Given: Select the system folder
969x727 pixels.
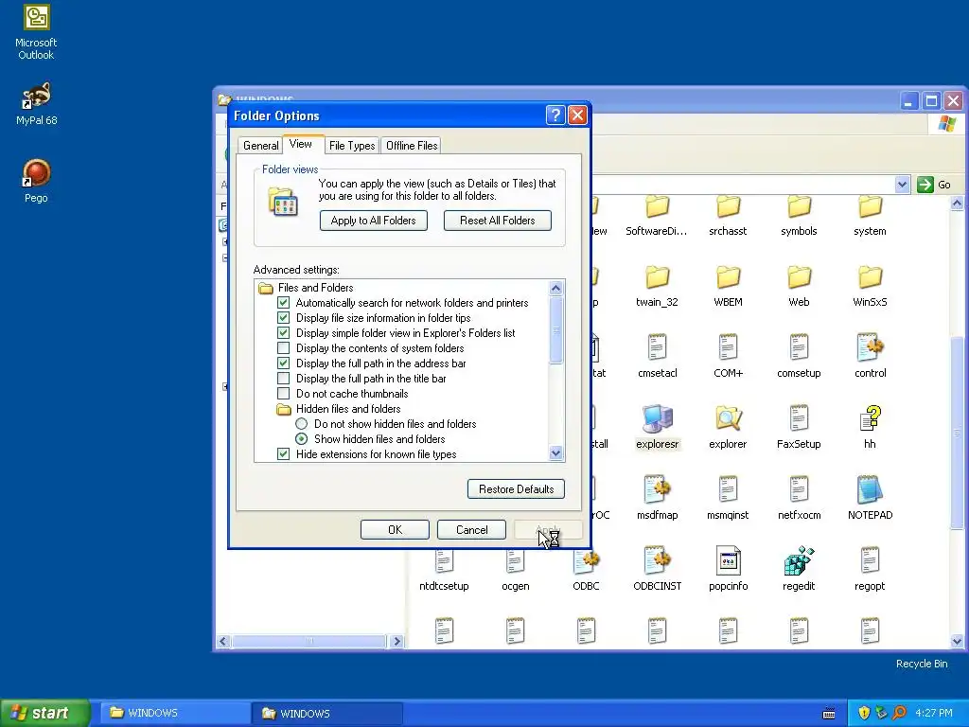Looking at the screenshot, I should tap(870, 215).
